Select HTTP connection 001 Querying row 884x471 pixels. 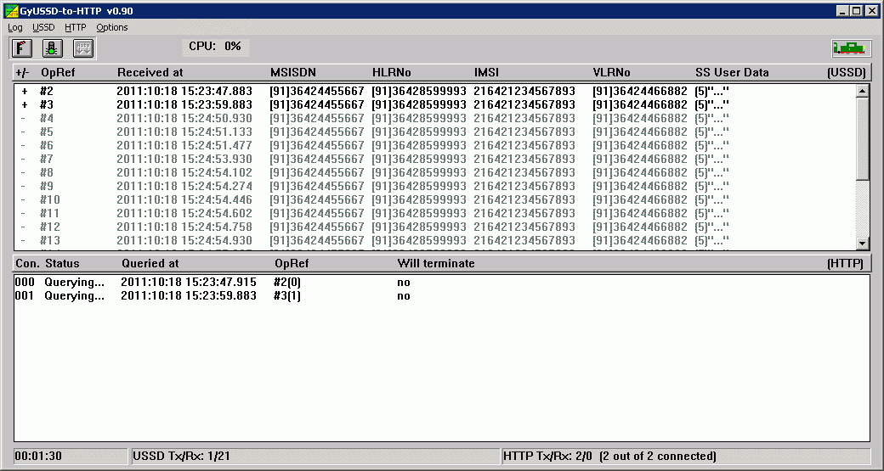pos(212,296)
